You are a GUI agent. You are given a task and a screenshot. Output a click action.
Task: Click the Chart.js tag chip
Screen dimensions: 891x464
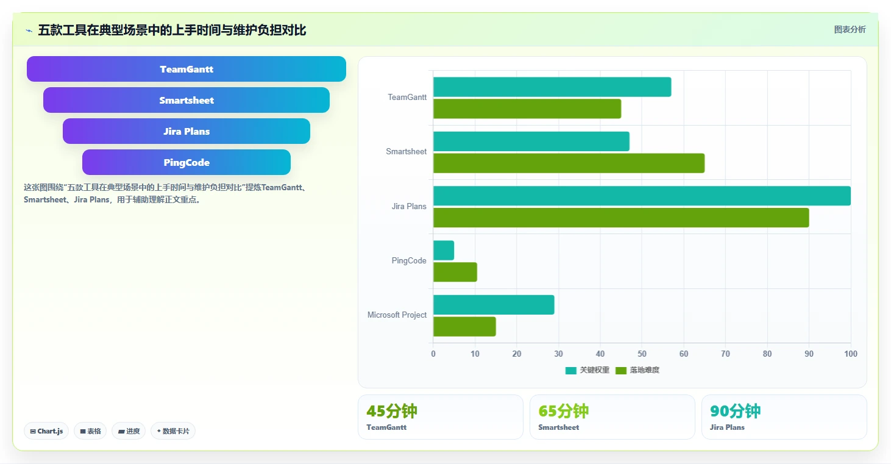click(46, 431)
